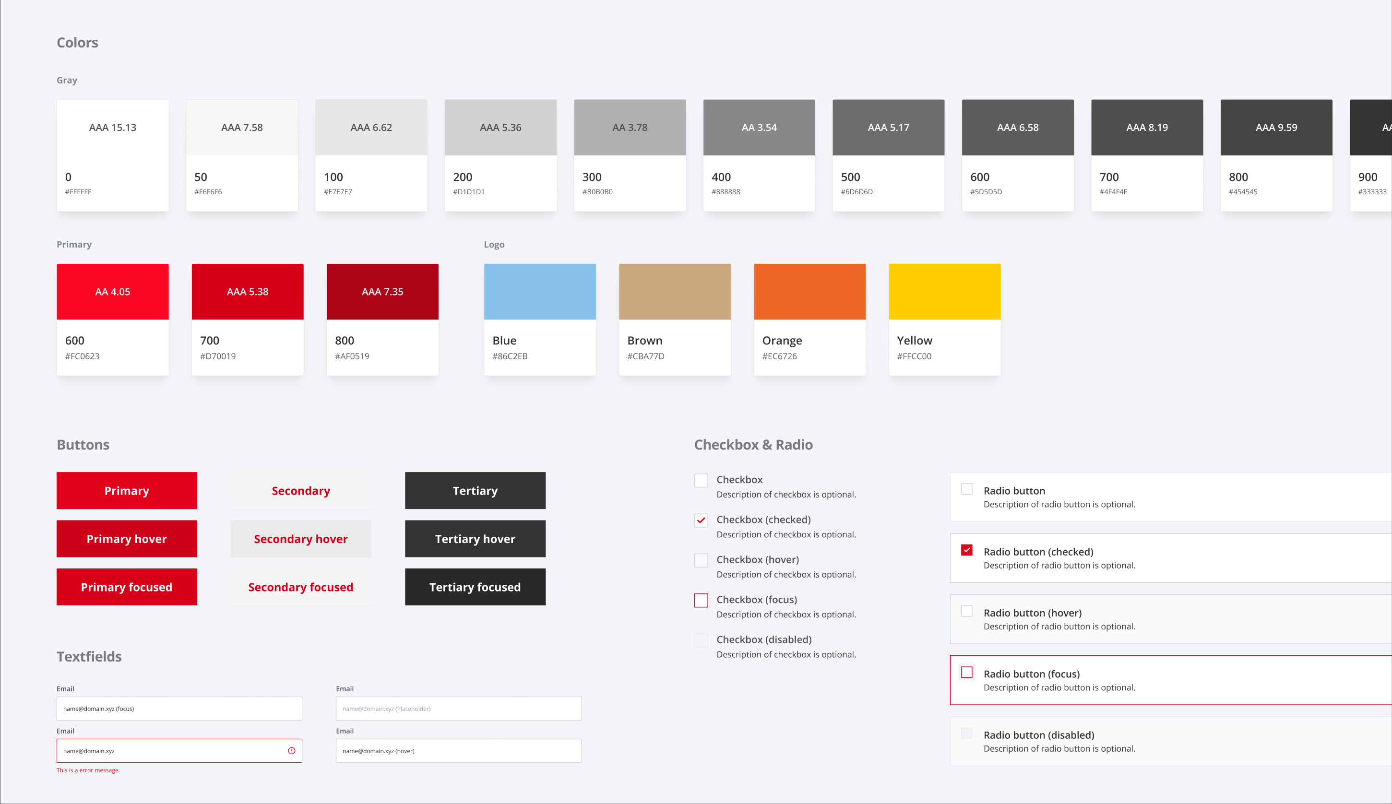This screenshot has width=1392, height=804.
Task: Click the 'Logo' palette label
Action: coord(494,244)
